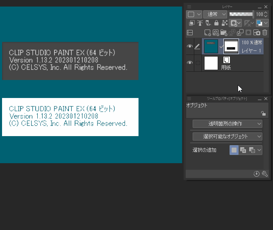Select the layer mask thumbnail of レイヤー 1
Viewport: 273px width, 230px height.
pyautogui.click(x=231, y=46)
